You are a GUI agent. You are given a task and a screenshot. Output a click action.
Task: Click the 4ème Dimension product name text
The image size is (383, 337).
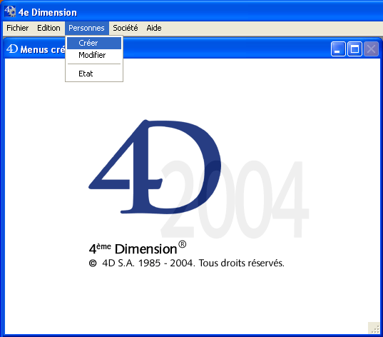[x=138, y=248]
